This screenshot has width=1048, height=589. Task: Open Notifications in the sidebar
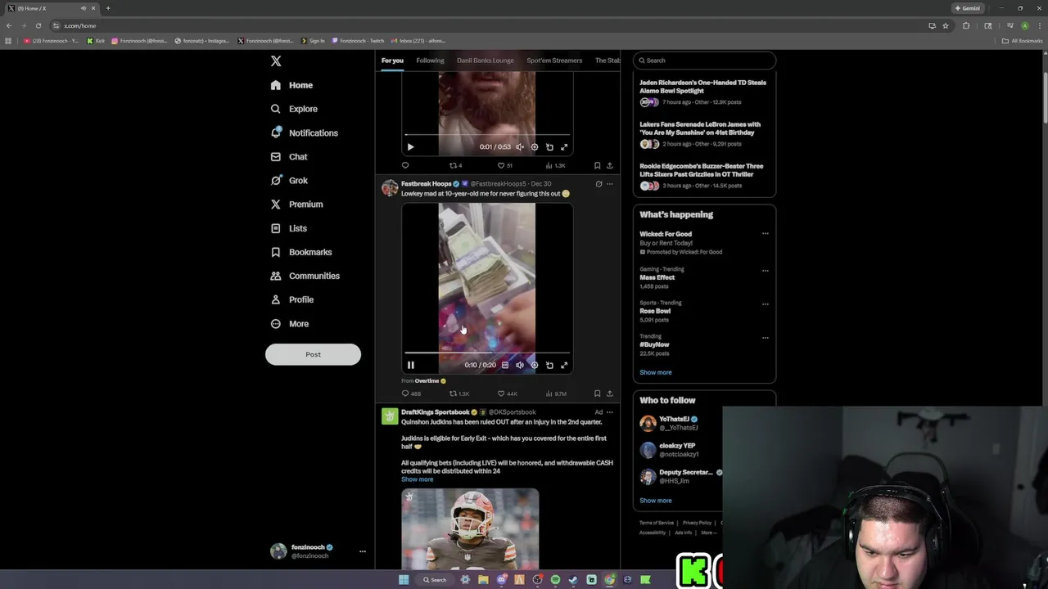304,133
